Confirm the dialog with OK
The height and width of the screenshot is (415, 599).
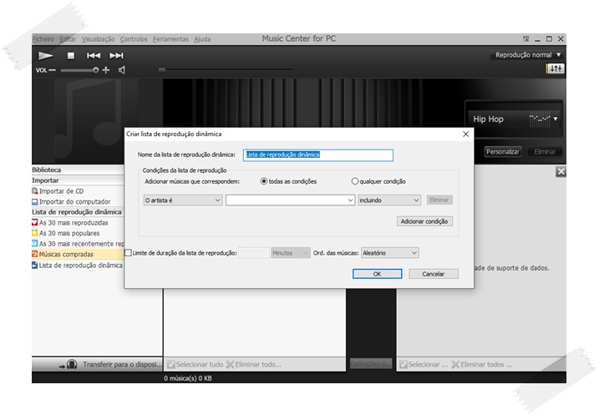[x=377, y=274]
